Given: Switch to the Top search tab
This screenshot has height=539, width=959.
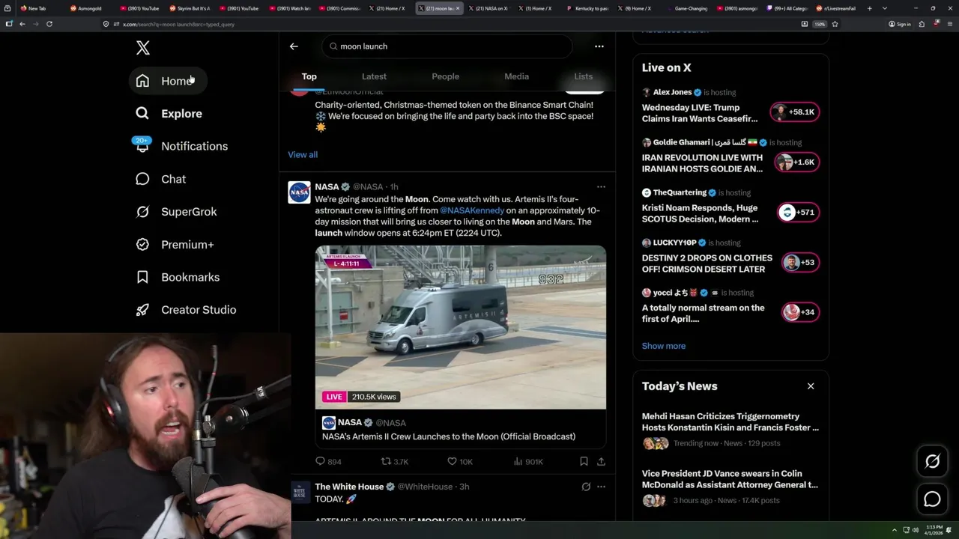Looking at the screenshot, I should point(309,76).
